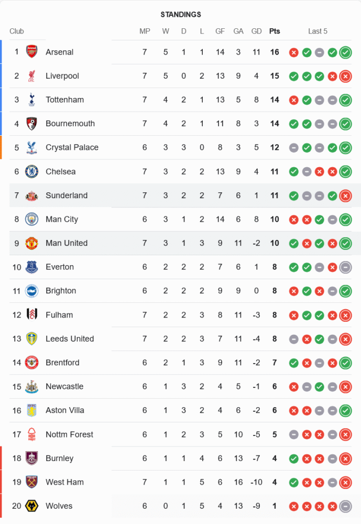Click the Newcastle club crest
The width and height of the screenshot is (361, 524).
[32, 387]
